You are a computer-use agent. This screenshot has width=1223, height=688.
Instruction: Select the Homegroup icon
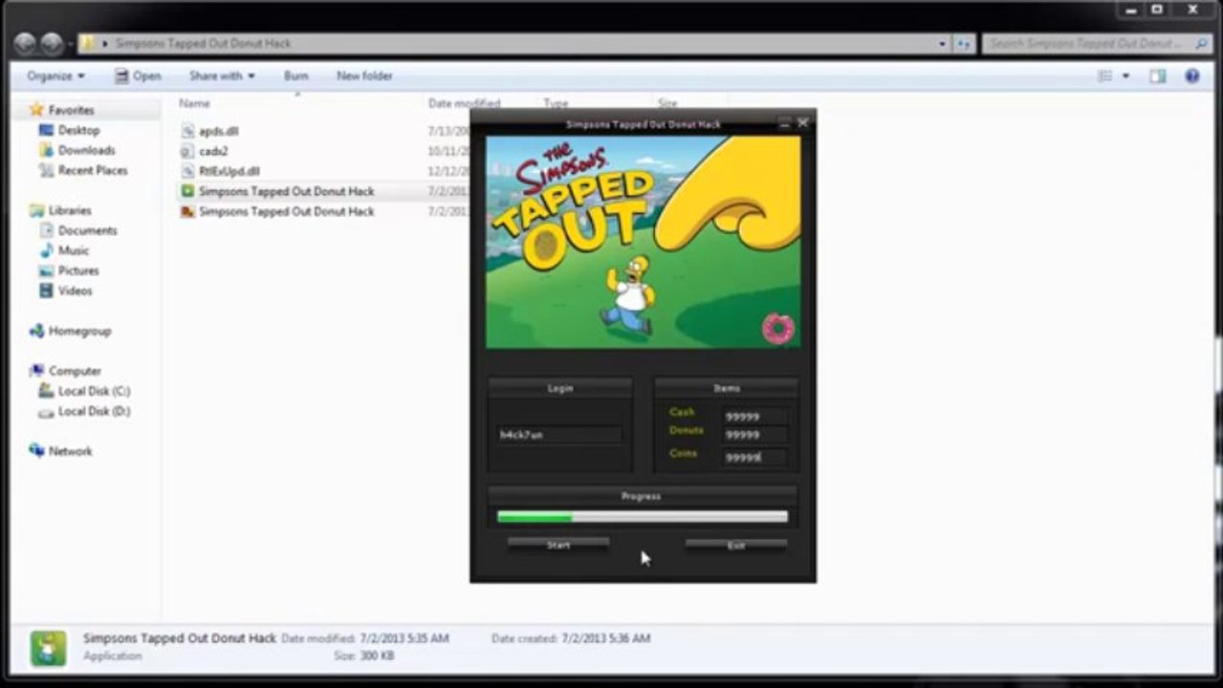(36, 331)
